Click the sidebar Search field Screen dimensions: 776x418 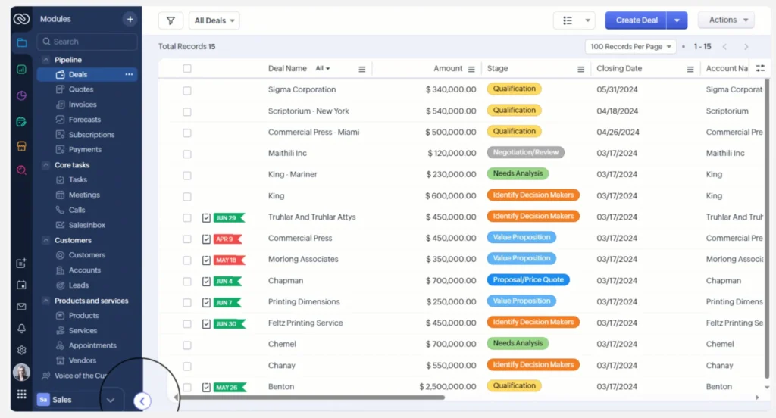[x=87, y=42]
